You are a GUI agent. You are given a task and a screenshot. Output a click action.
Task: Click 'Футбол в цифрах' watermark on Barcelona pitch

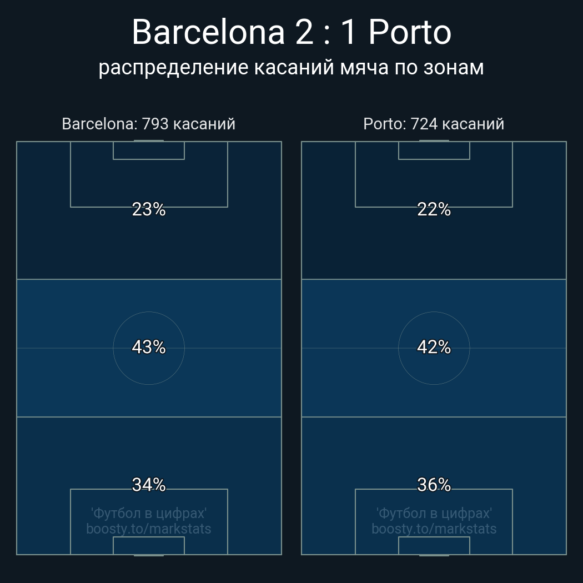point(149,513)
